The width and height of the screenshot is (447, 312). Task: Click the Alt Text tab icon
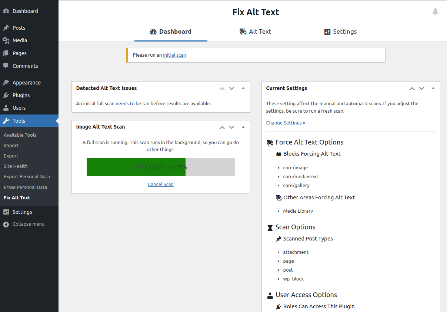pyautogui.click(x=243, y=32)
